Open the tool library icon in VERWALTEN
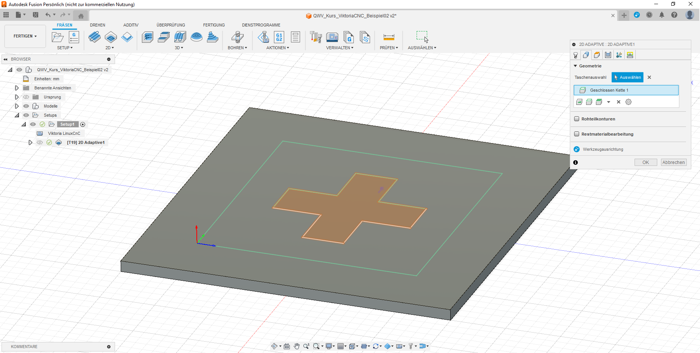 (316, 37)
